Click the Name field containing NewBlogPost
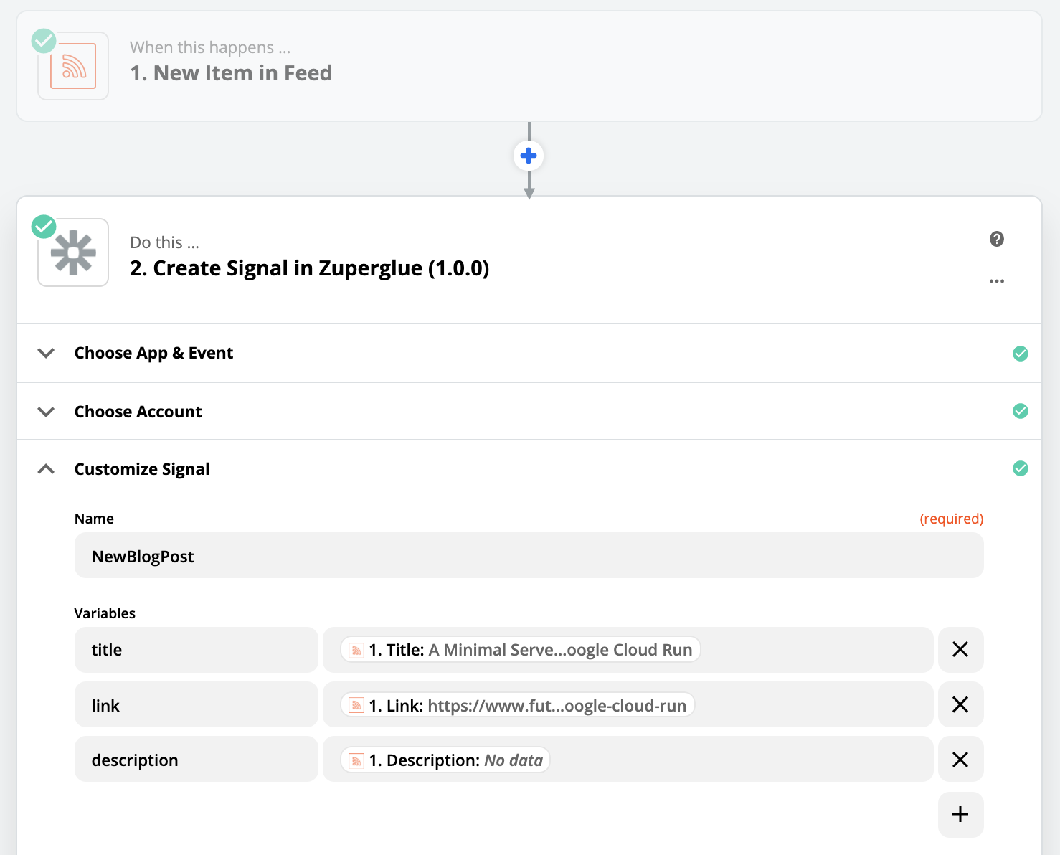This screenshot has width=1060, height=855. [x=529, y=555]
